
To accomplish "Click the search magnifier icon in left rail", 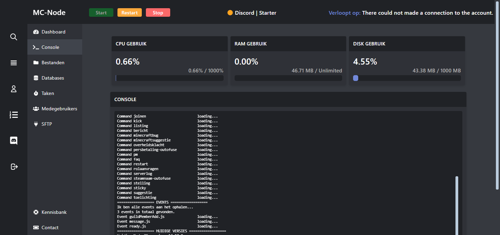I will [x=14, y=37].
